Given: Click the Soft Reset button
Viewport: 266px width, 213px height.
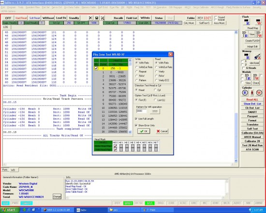Looking at the screenshot, I should click(x=35, y=18).
